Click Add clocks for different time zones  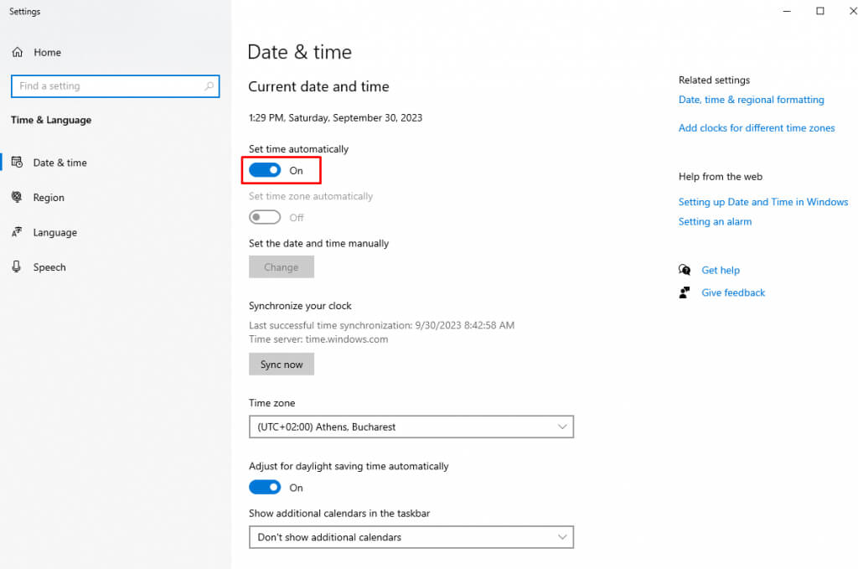[x=756, y=128]
